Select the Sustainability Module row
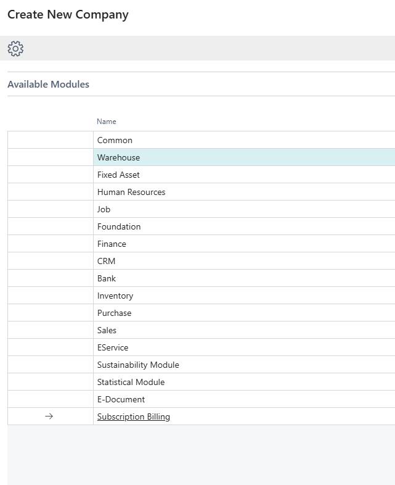This screenshot has width=395, height=485. (138, 365)
